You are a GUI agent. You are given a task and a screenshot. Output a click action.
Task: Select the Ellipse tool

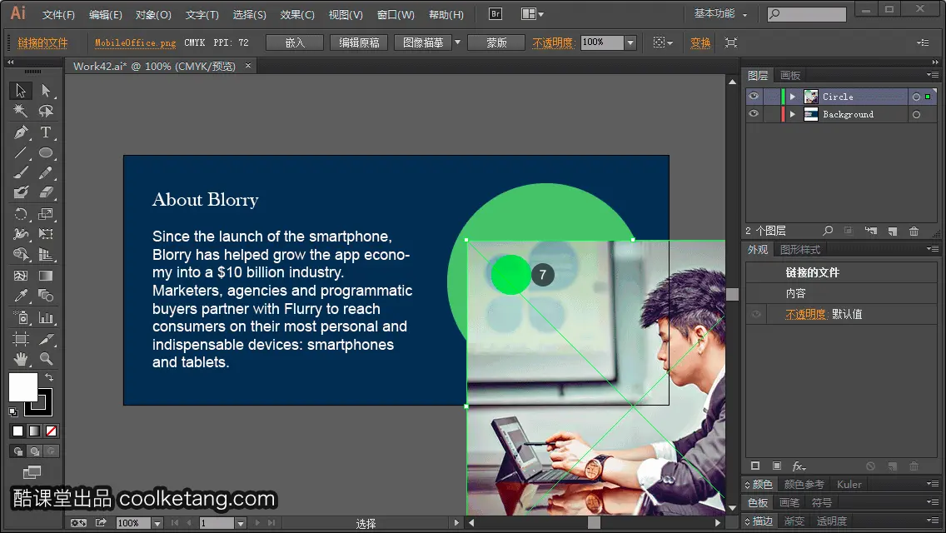point(46,152)
